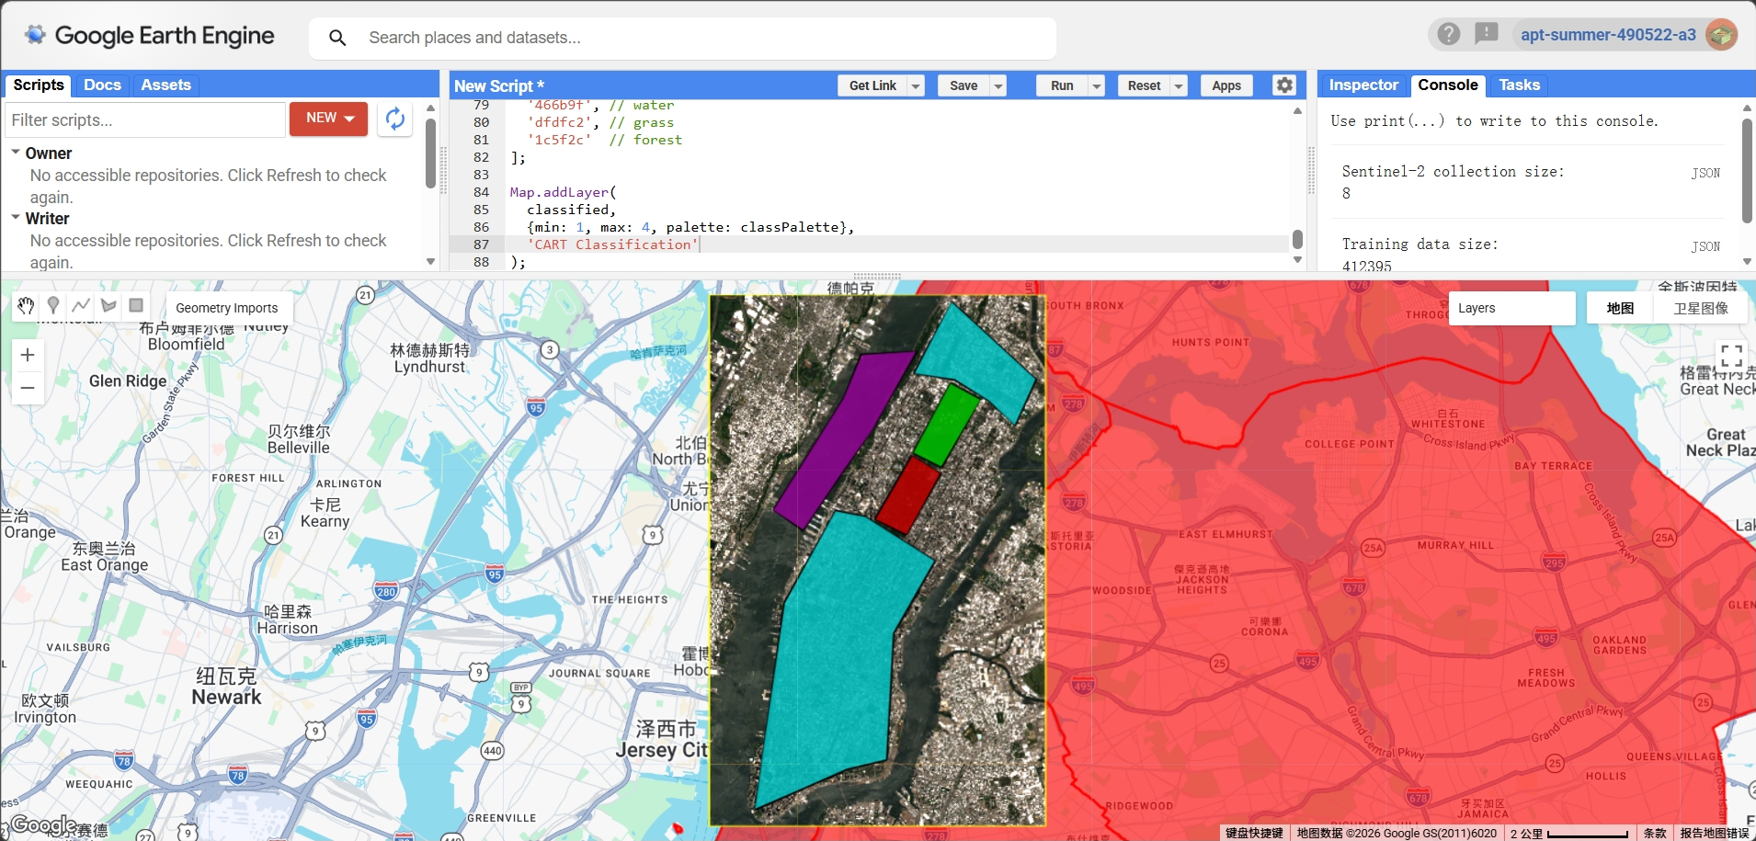The width and height of the screenshot is (1756, 841).
Task: Click the Save button
Action: click(x=964, y=85)
